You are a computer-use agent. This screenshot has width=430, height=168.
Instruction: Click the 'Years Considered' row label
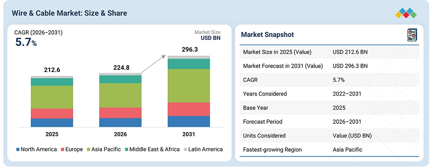click(x=265, y=94)
